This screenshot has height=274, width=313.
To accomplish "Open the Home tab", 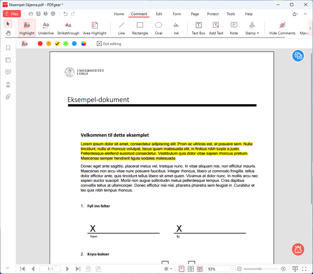I will tap(119, 14).
